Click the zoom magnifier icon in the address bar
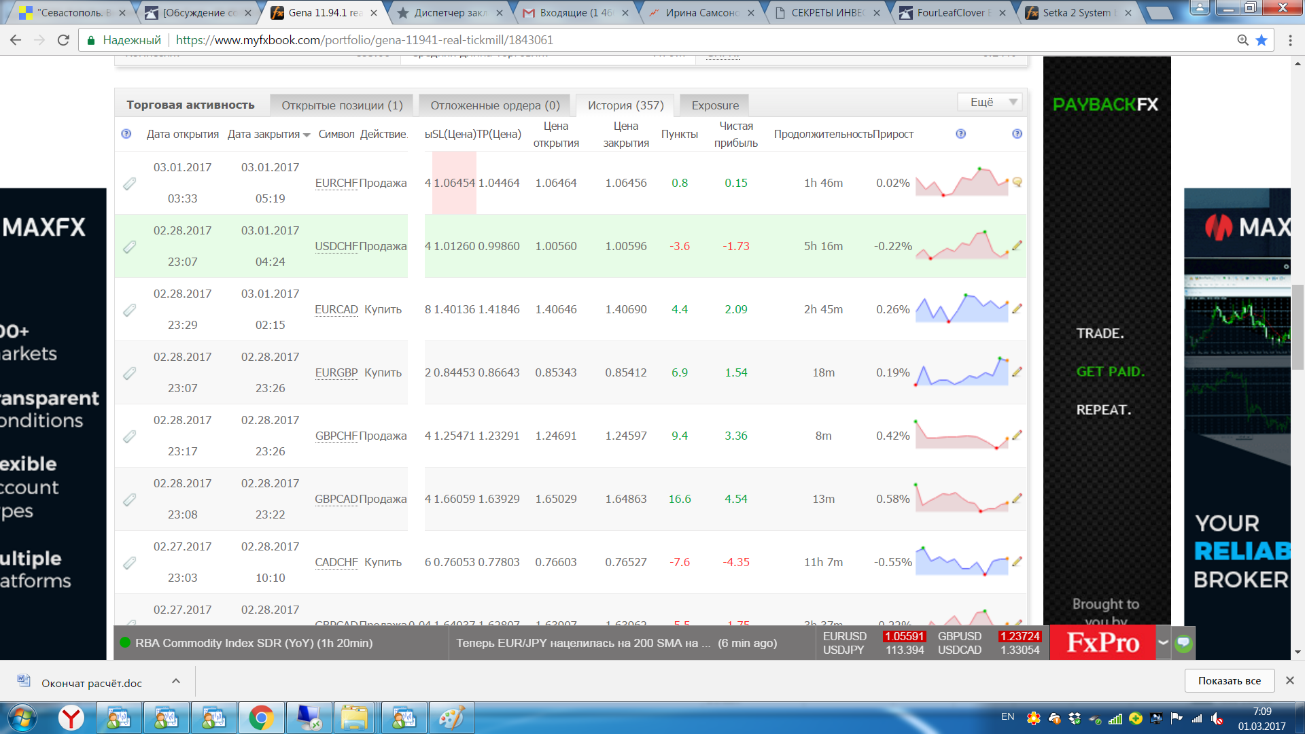1305x734 pixels. [1243, 40]
